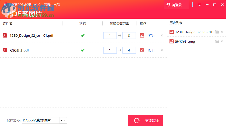Image resolution: width=226 pixels, height=134 pixels.
Task: Maximize the PDF转图片 window
Action: 215,5
